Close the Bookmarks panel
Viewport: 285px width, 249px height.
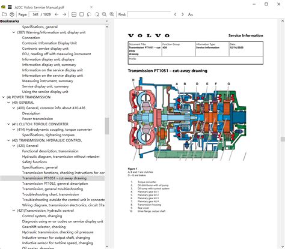coord(106,21)
